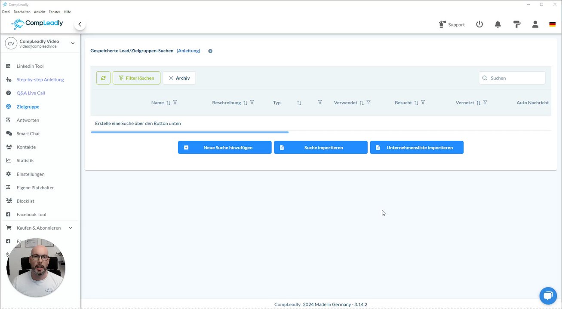Screen dimensions: 562x309
Task: Filter the Name column
Action: coord(175,103)
